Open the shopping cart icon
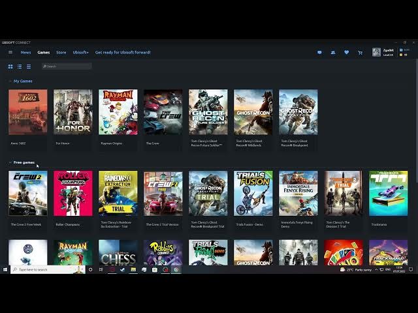This screenshot has height=313, width=418. [360, 52]
